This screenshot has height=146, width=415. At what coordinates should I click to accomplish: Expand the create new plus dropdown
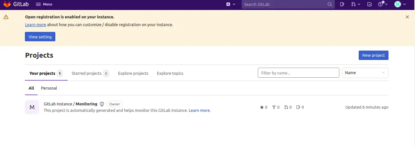coord(231,4)
